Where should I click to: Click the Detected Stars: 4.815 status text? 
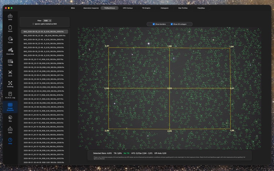point(102,153)
